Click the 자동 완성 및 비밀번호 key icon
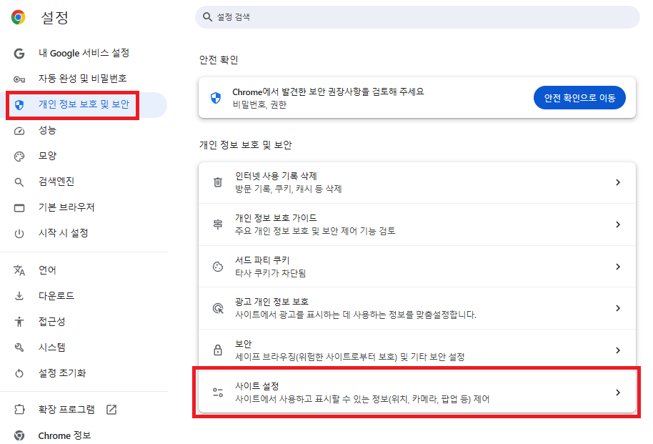The height and width of the screenshot is (444, 653). [19, 79]
